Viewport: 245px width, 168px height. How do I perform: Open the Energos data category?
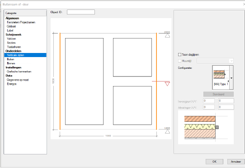12,84
